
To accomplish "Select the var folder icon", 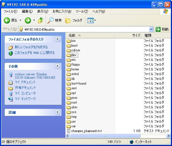I will click(69, 126).
